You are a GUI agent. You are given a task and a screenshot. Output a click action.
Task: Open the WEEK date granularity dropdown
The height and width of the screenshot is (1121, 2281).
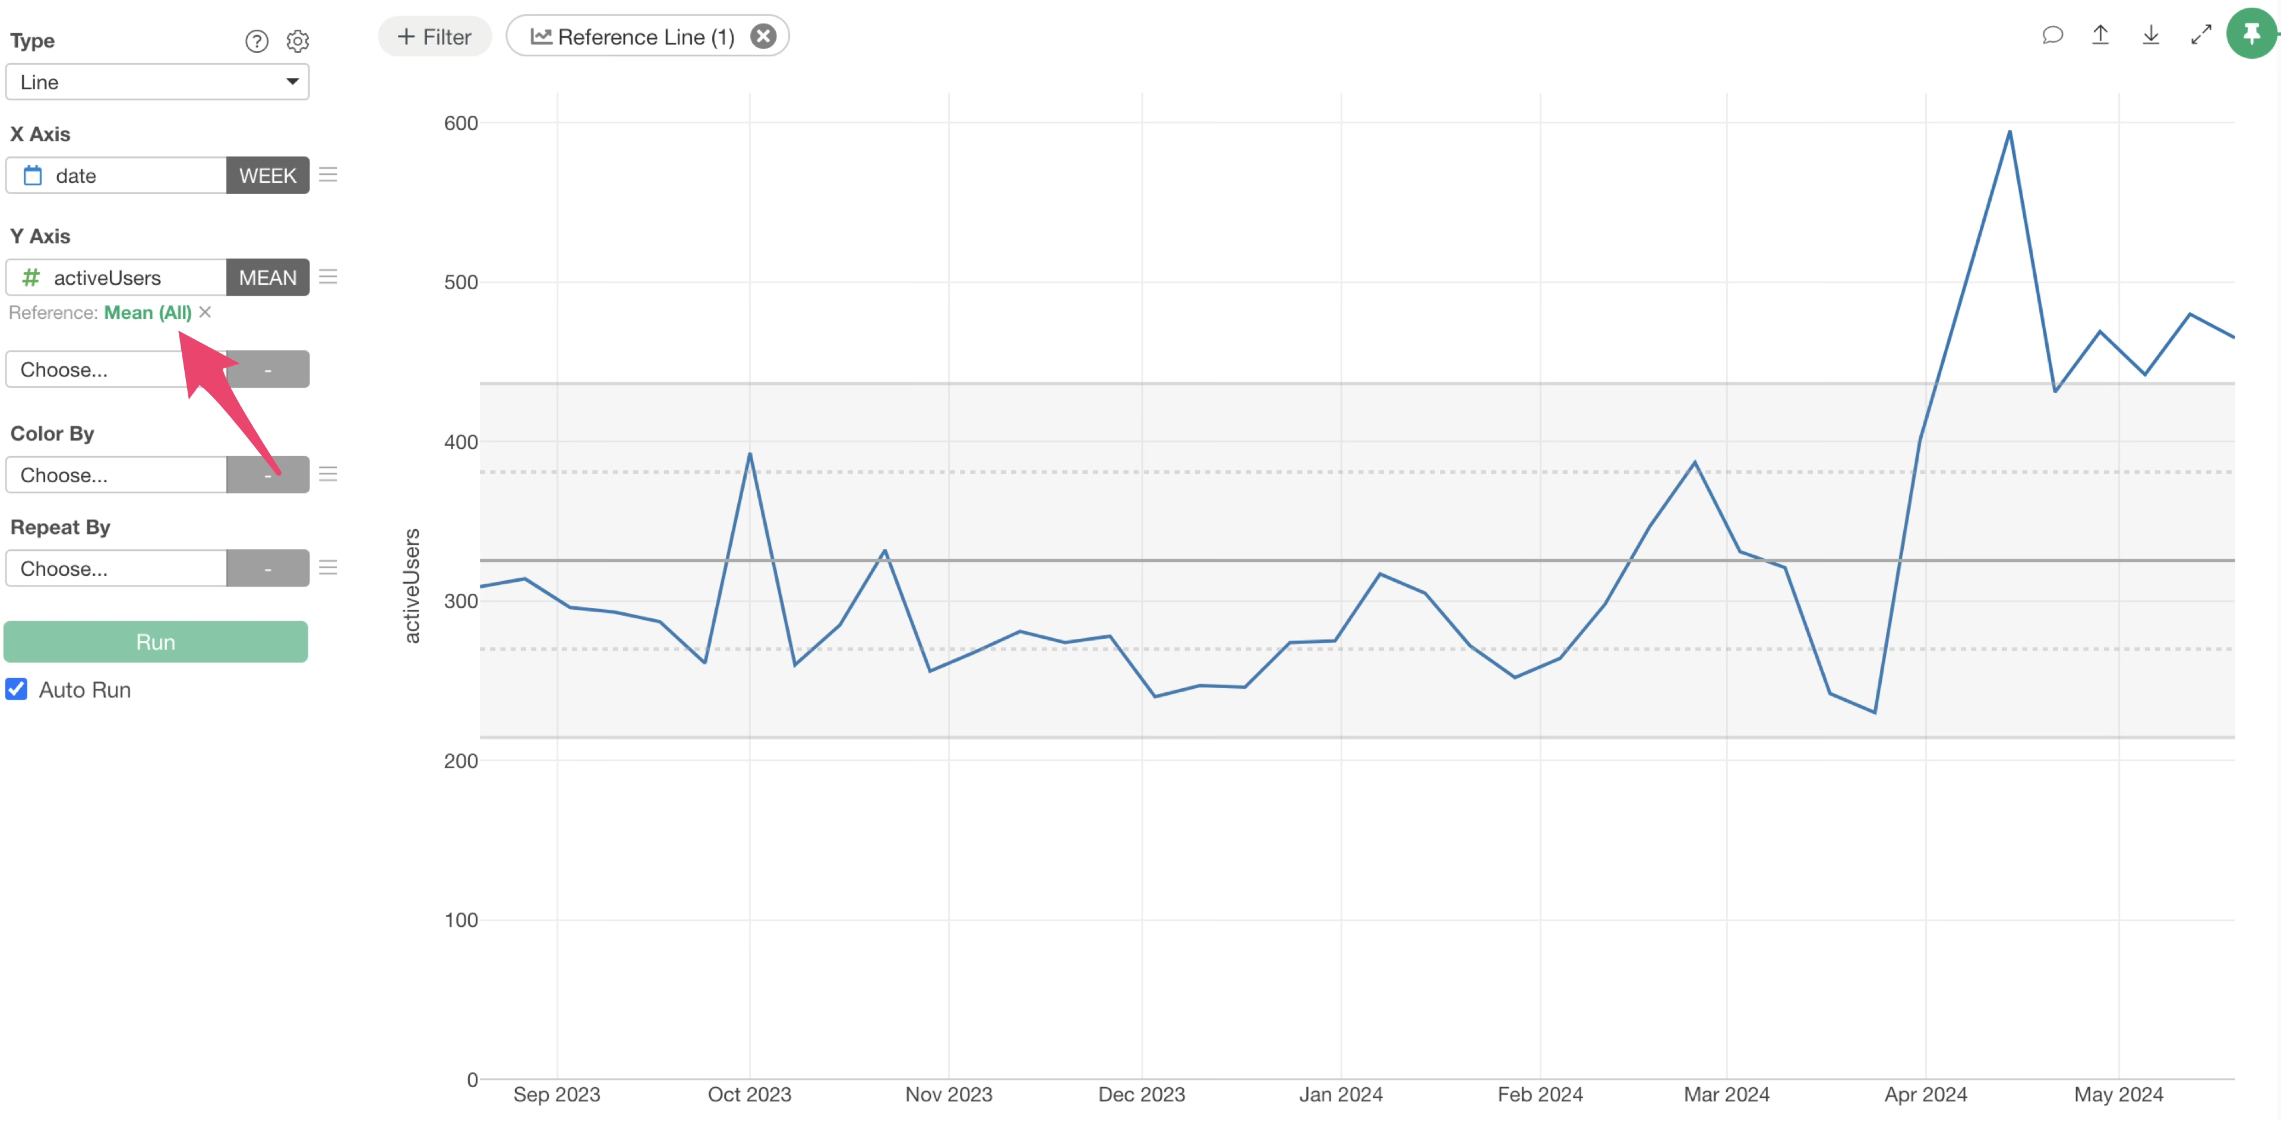267,175
